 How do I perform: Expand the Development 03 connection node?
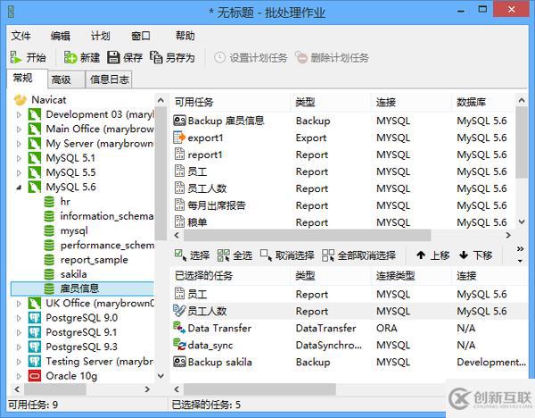[x=19, y=115]
